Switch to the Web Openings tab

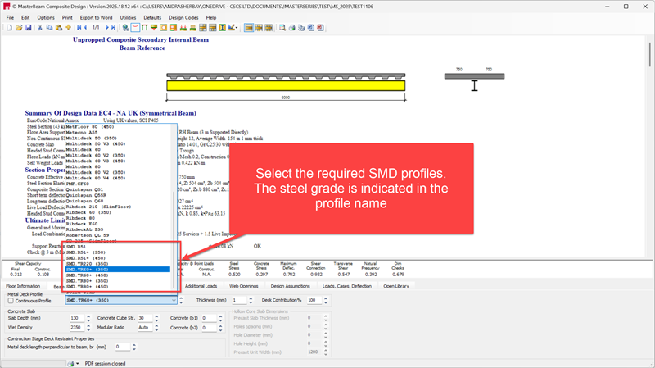pos(244,286)
